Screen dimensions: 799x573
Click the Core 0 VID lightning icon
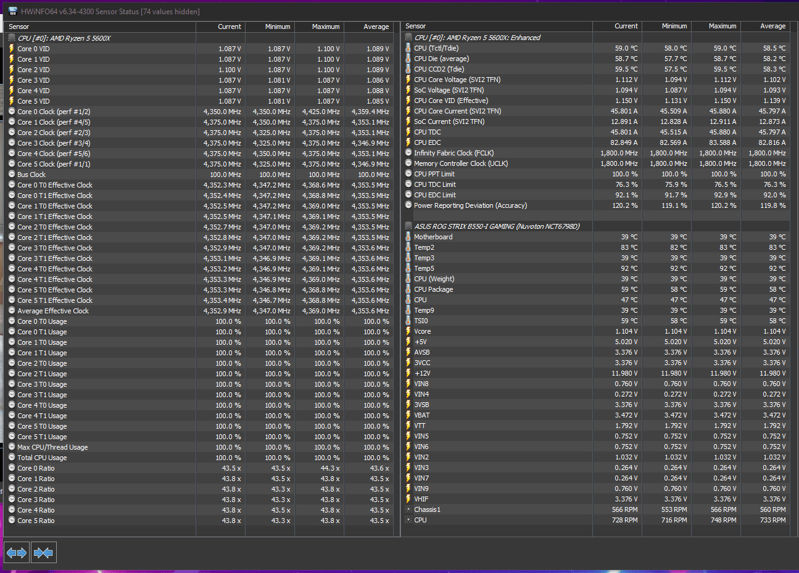[12, 49]
